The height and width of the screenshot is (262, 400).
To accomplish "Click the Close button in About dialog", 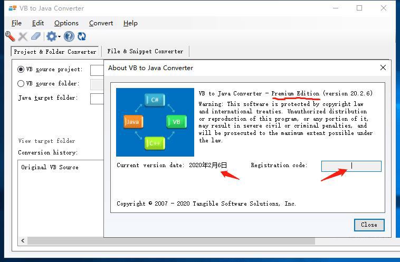I will (x=369, y=225).
